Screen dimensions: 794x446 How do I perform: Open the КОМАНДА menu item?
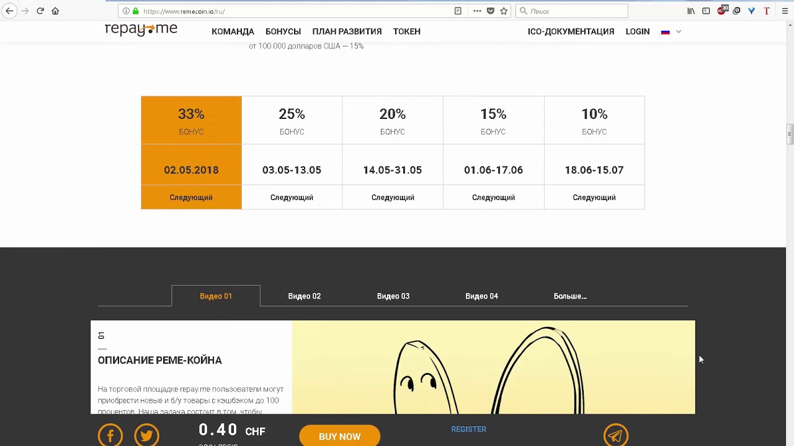coord(233,32)
